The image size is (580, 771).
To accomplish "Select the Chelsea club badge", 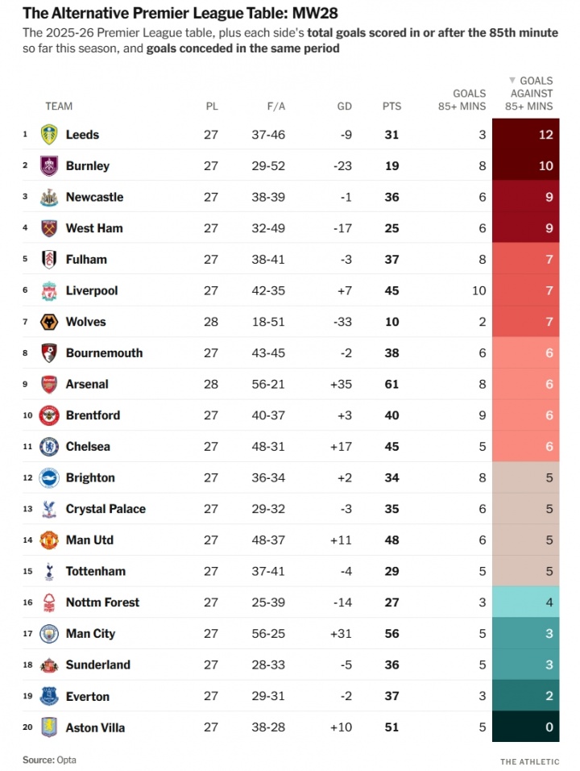I will click(x=49, y=447).
